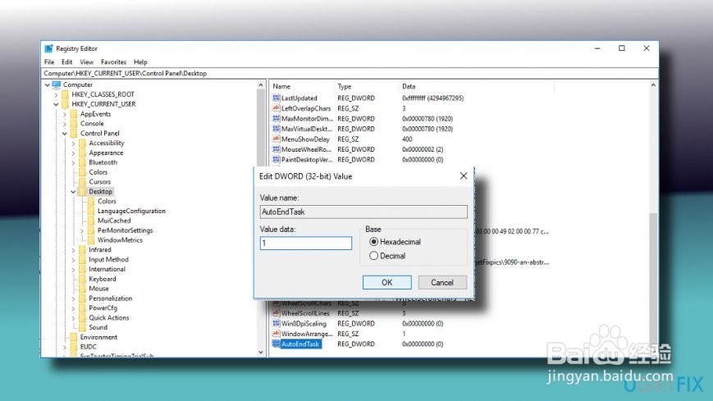This screenshot has height=401, width=713.
Task: Expand the PerMonitorSettings node
Action: coord(82,230)
